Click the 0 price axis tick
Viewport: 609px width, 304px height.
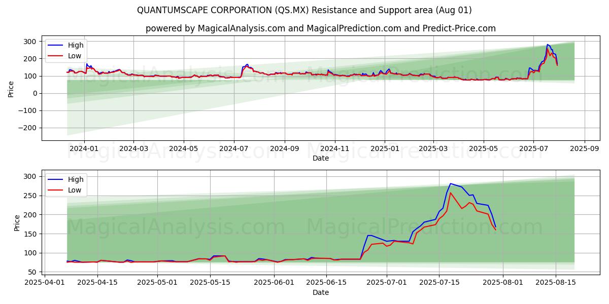coord(36,93)
